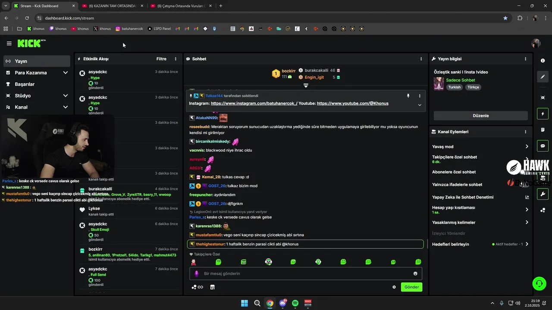Collapse the leaderboard arrow under bozkirr
Image resolution: width=552 pixels, height=310 pixels.
click(x=306, y=86)
